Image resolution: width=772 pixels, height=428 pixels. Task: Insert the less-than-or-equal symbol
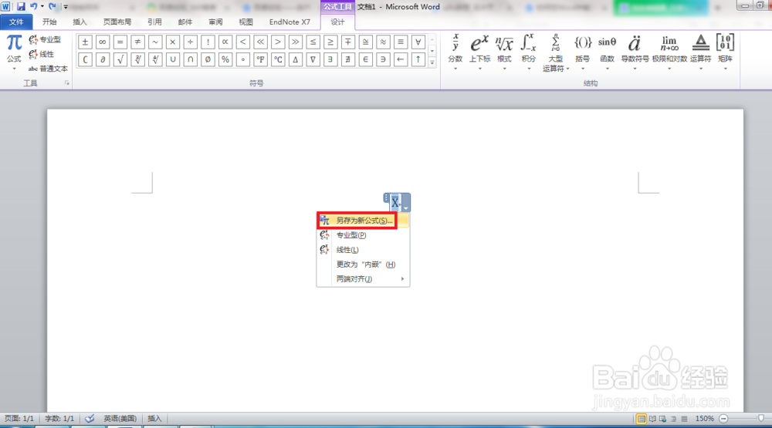pos(313,42)
